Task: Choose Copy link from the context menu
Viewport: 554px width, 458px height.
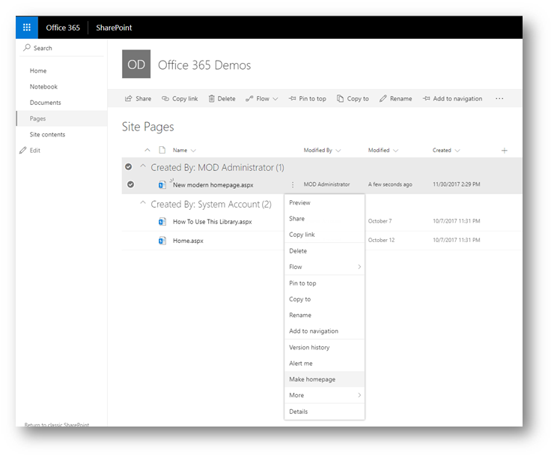Action: click(x=324, y=235)
